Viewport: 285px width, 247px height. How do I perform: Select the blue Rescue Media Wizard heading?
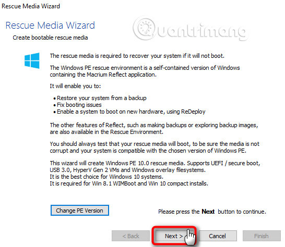[x=50, y=25]
